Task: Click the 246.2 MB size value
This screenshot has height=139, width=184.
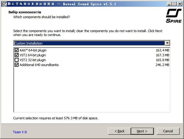Action: pos(162,65)
